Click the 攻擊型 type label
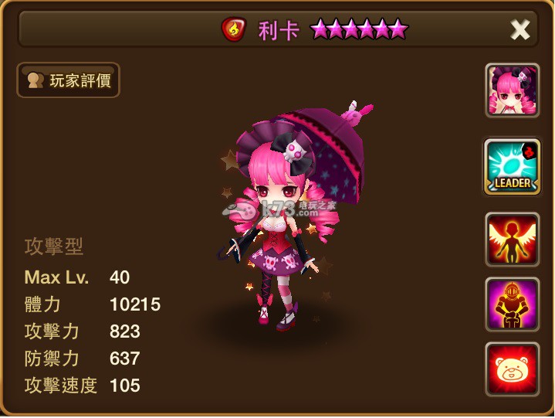The height and width of the screenshot is (418, 555). click(54, 246)
